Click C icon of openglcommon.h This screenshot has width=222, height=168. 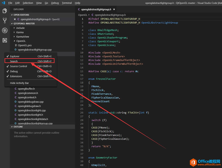[15, 93]
